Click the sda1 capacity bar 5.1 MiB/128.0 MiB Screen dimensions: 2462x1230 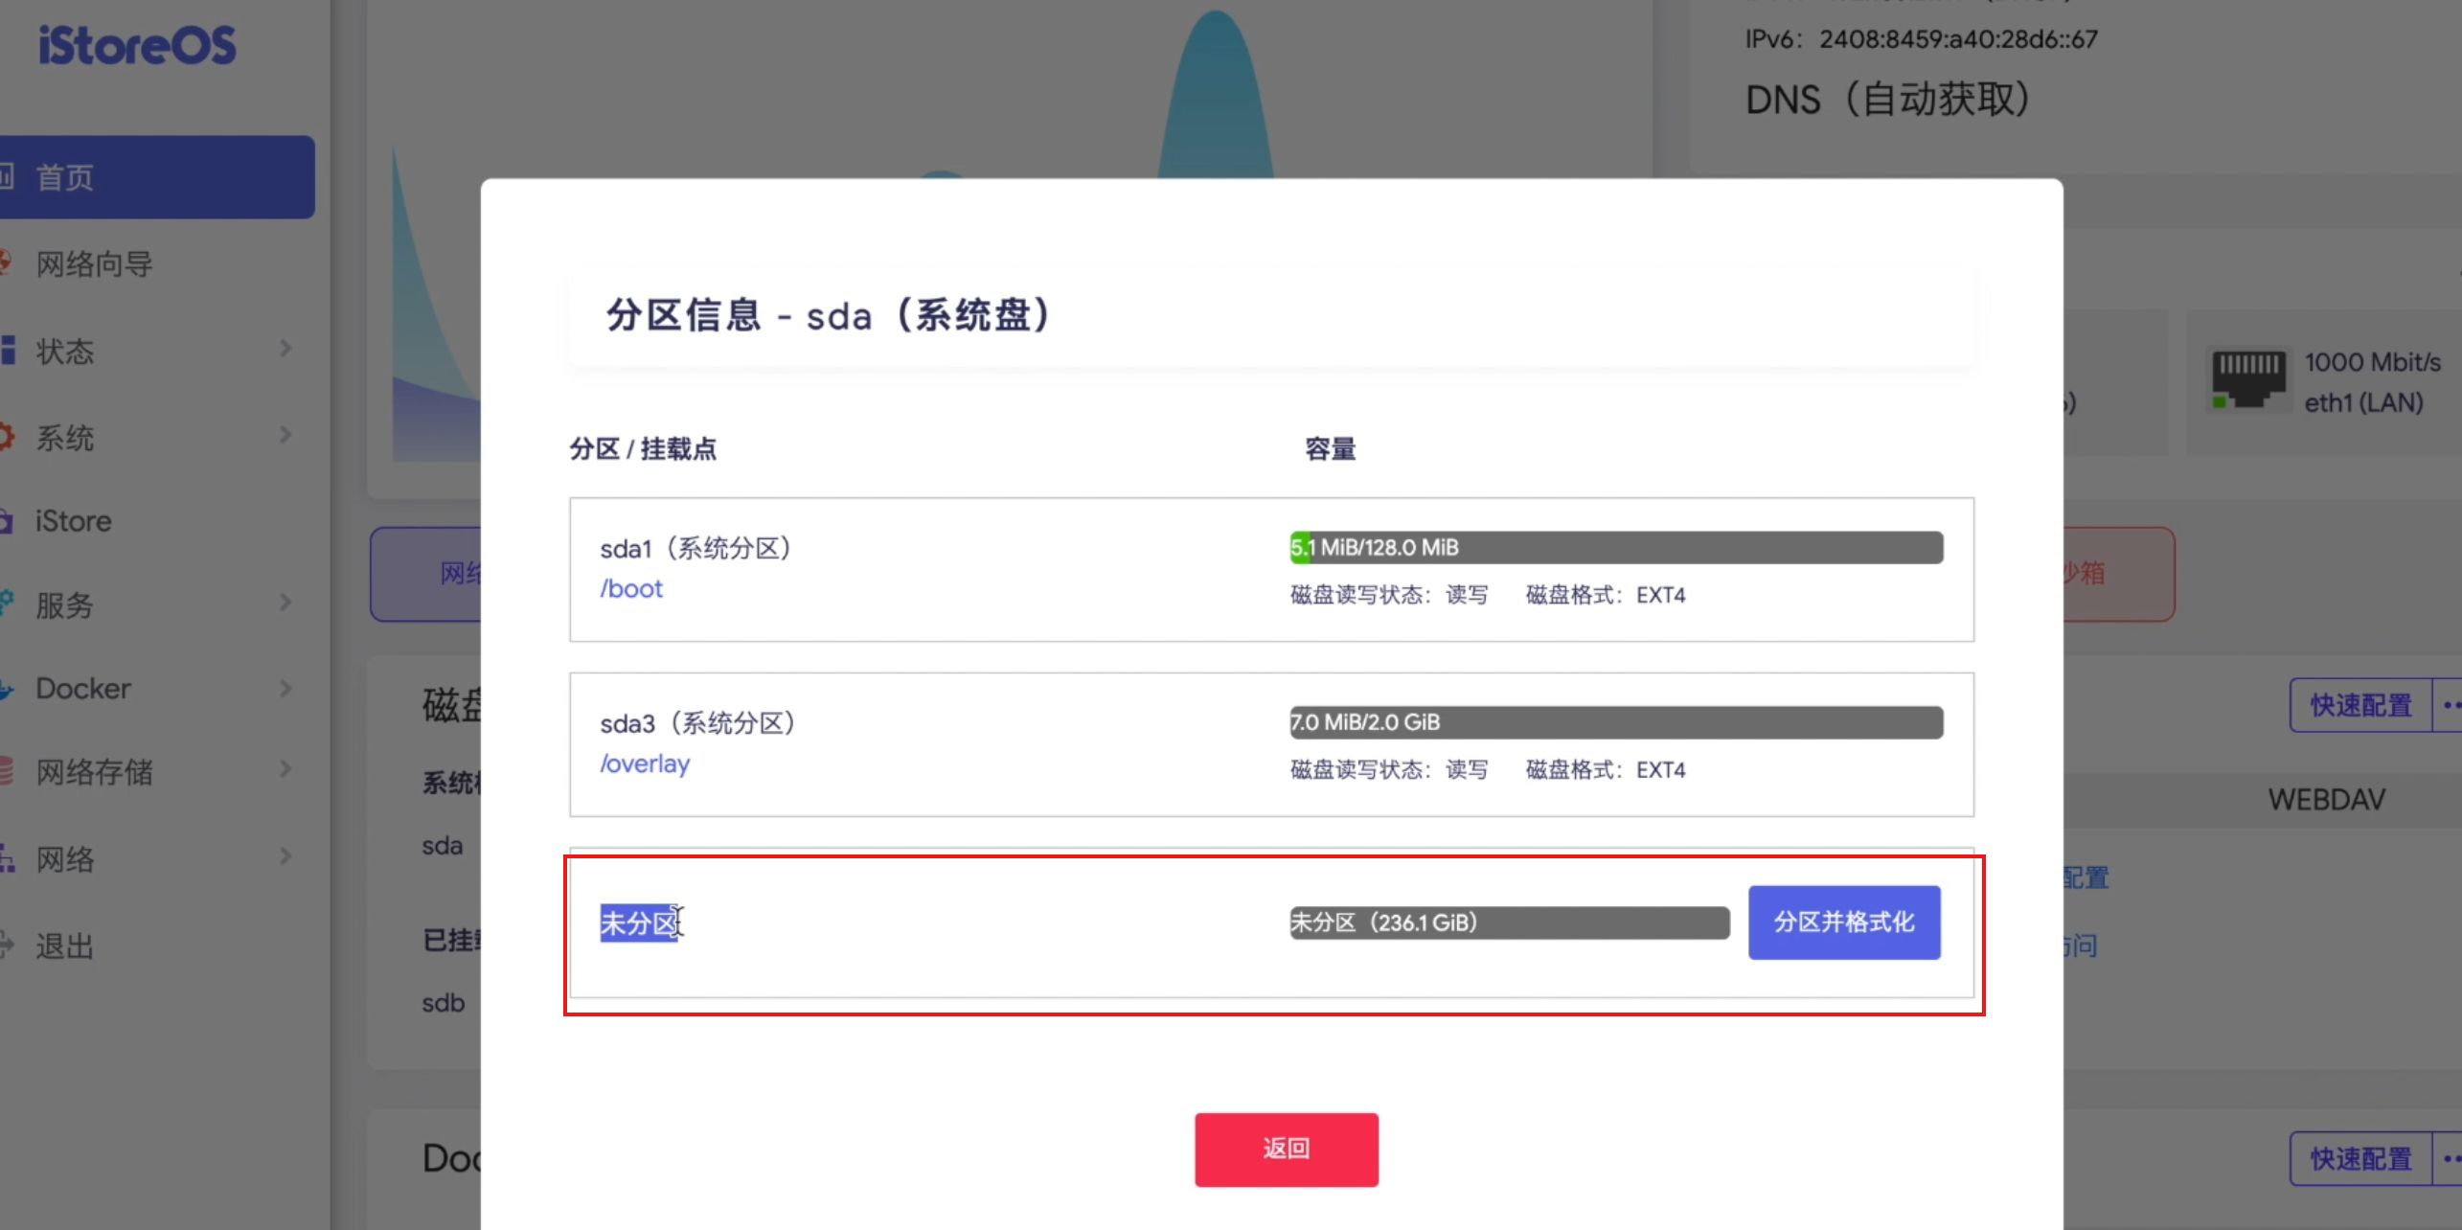tap(1616, 548)
